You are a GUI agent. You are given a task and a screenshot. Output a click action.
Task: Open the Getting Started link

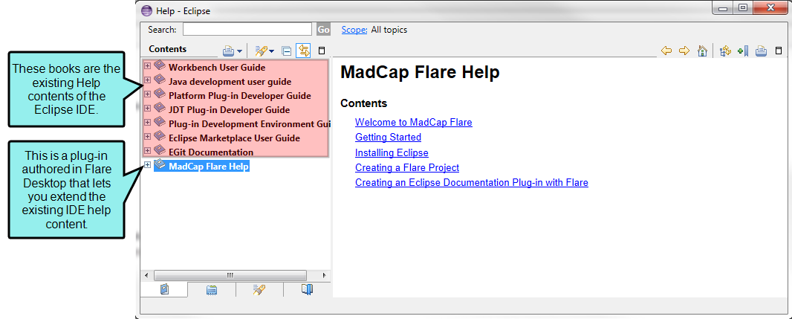388,137
